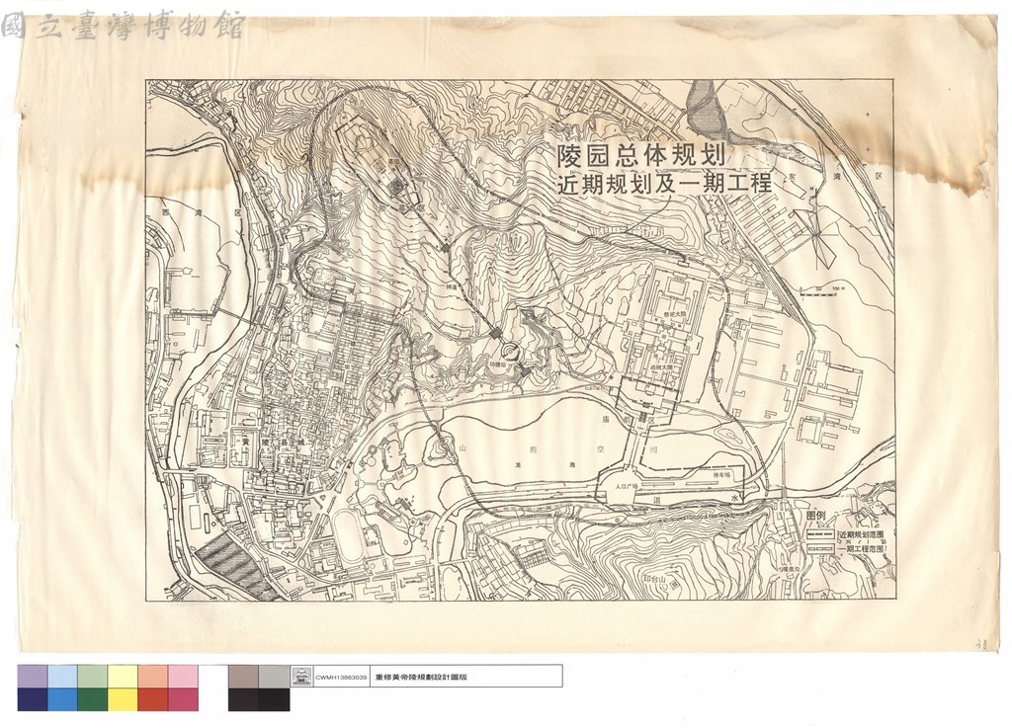
Task: Click the dashed-line 近期规划范围 legend symbol
Action: tap(820, 535)
